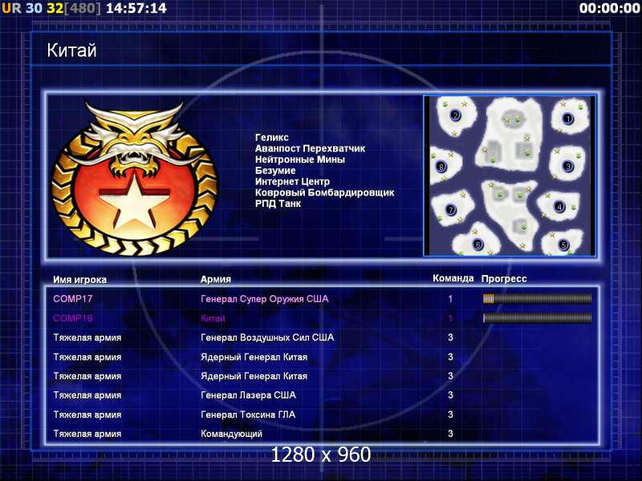This screenshot has width=642, height=481.
Task: Select the Безумие ability entry
Action: click(275, 171)
